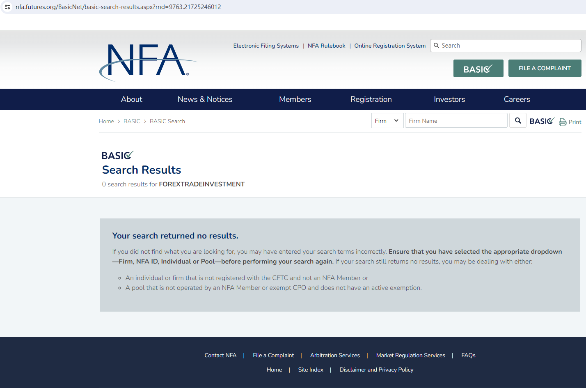Open the About menu
This screenshot has height=388, width=586.
tap(131, 99)
